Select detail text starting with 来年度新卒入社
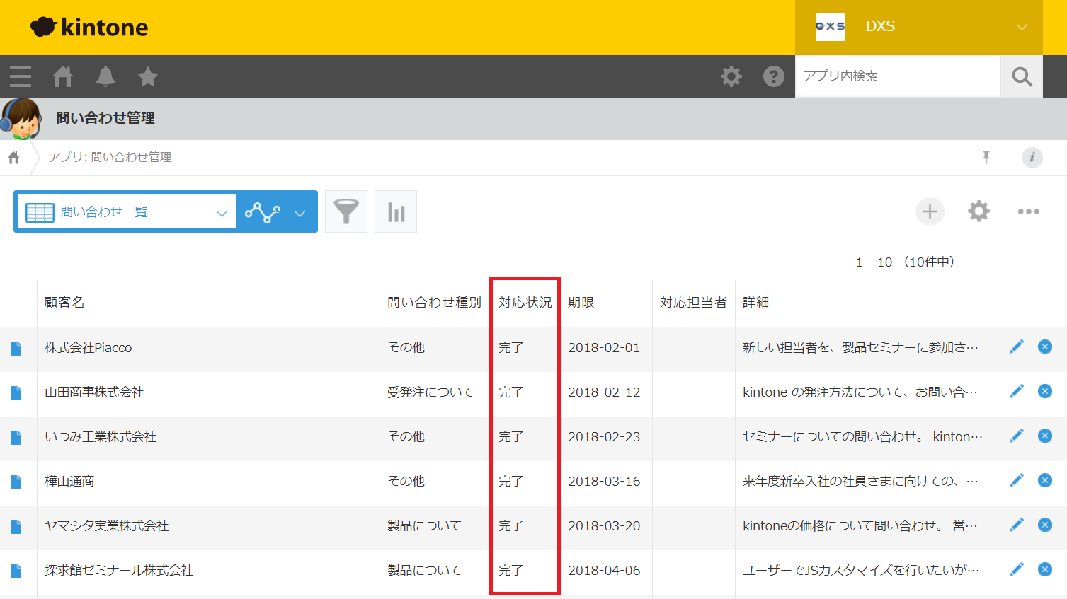Image resolution: width=1067 pixels, height=599 pixels. [x=861, y=482]
